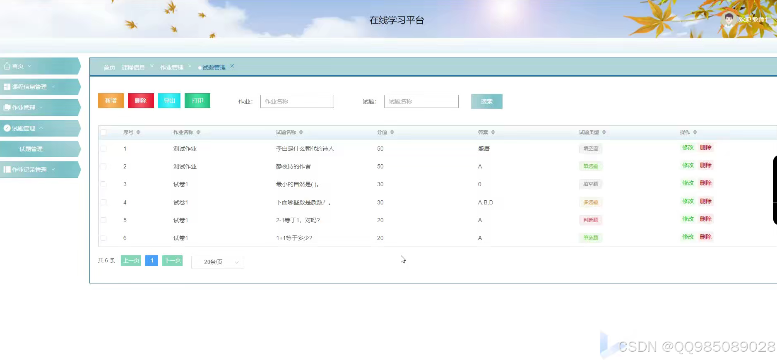Click the teacher avatar picture

[729, 19]
